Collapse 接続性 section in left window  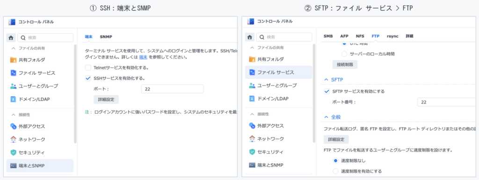click(x=13, y=115)
